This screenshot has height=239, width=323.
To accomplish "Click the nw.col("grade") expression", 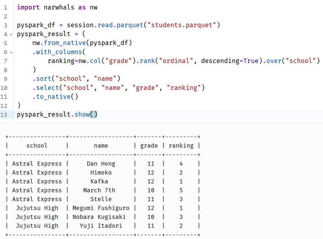I will pos(107,61).
